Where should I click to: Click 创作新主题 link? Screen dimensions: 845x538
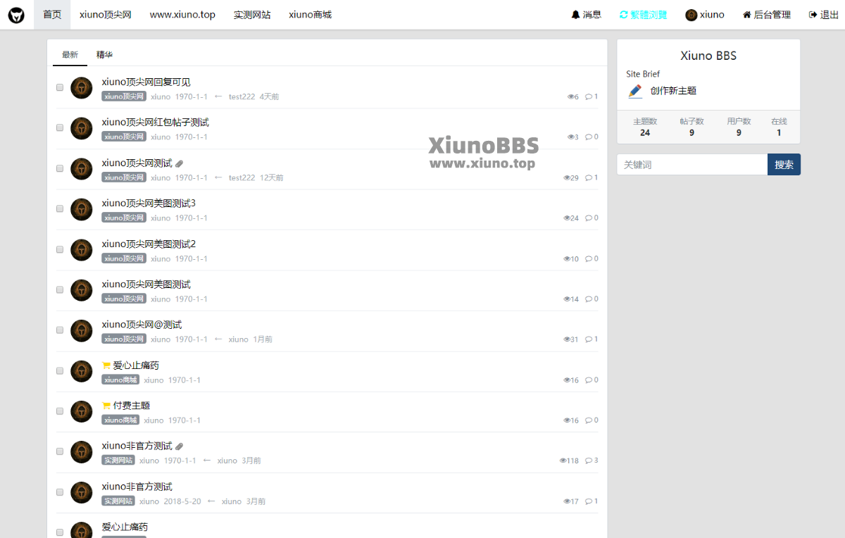click(x=673, y=91)
